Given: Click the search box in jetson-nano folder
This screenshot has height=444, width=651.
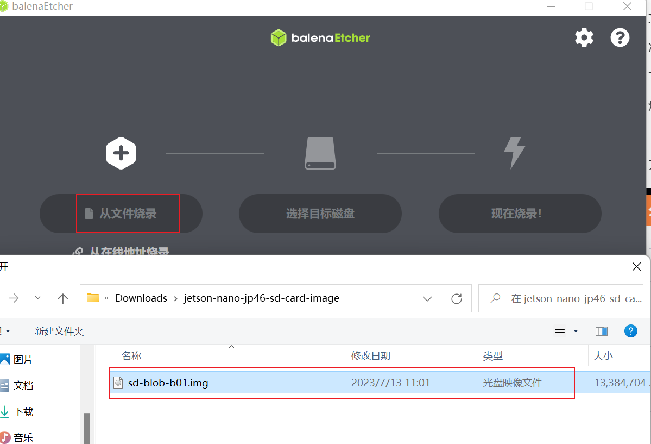Looking at the screenshot, I should point(561,298).
